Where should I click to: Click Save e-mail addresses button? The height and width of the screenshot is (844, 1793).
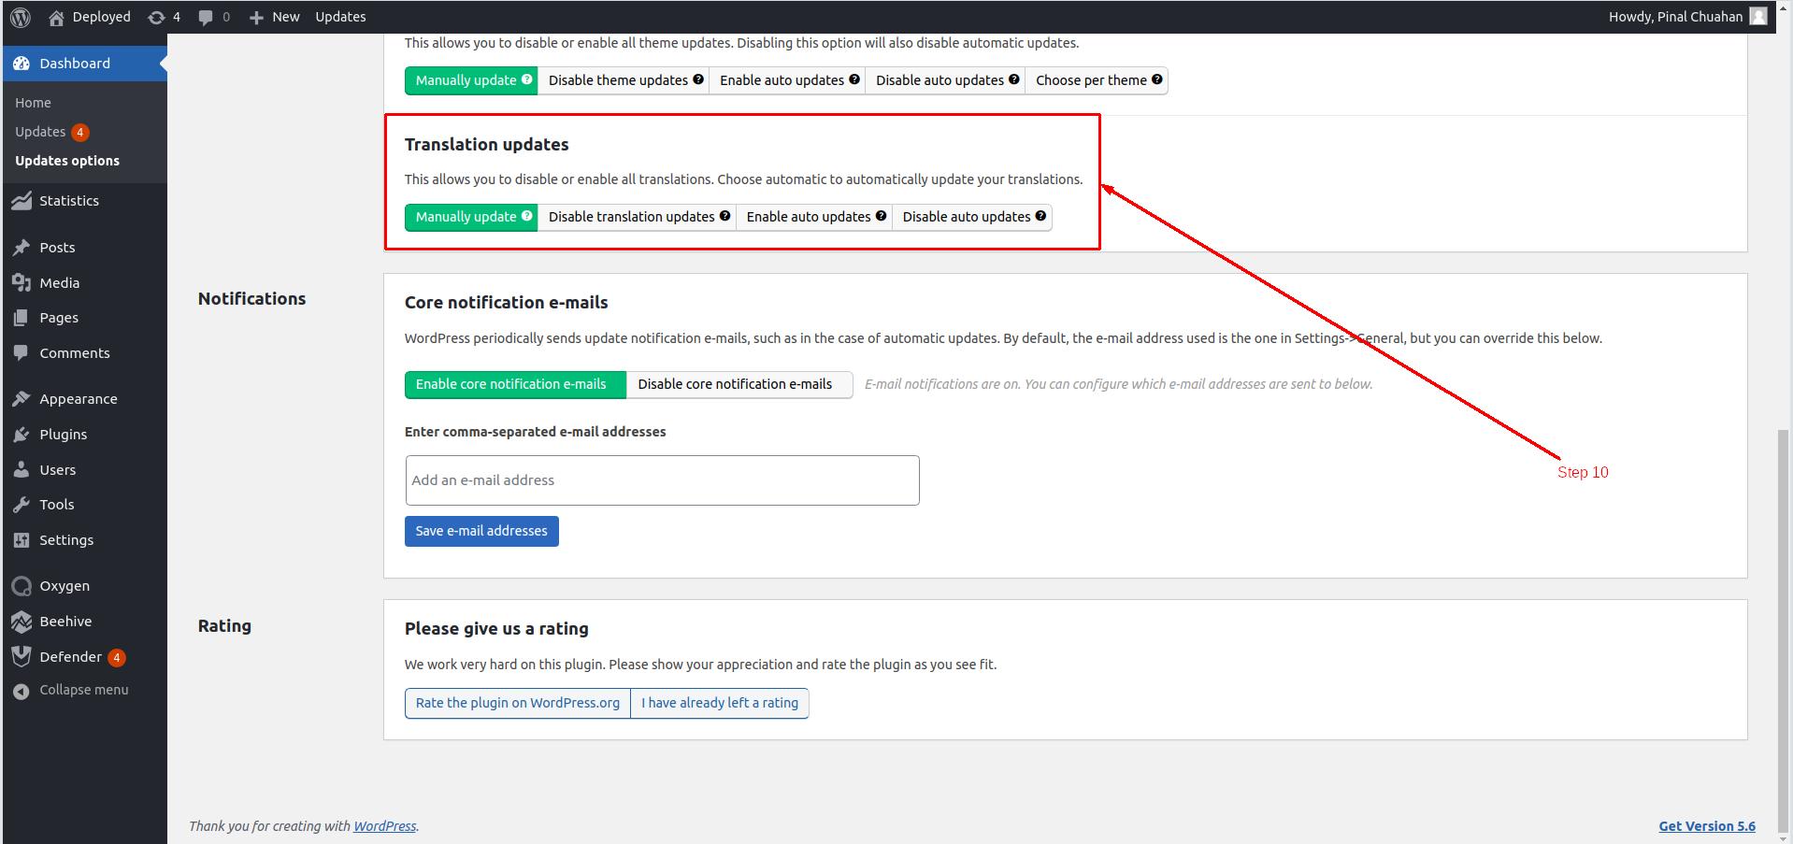pos(481,531)
